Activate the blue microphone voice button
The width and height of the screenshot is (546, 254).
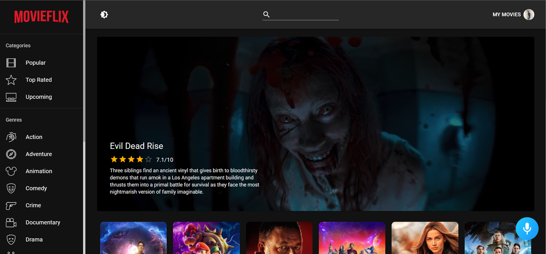[527, 229]
